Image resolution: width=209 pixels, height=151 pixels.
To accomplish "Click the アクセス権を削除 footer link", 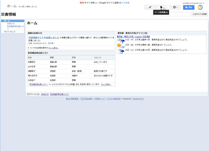I will pos(114,99).
